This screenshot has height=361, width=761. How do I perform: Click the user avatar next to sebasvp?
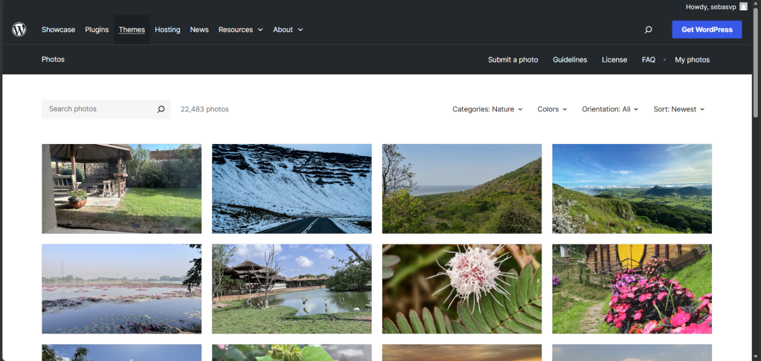click(x=743, y=7)
